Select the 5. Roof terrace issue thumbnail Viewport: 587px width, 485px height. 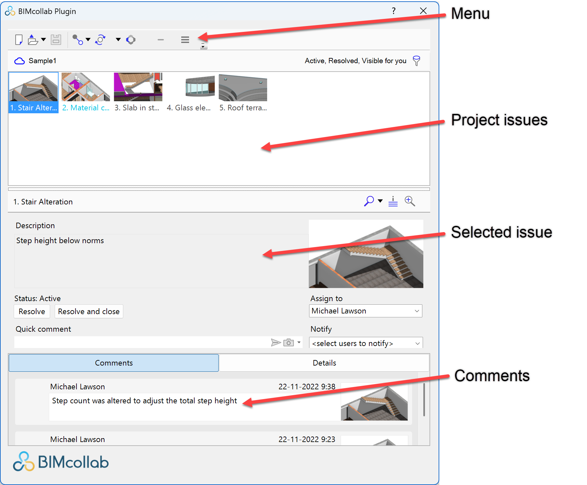click(243, 88)
